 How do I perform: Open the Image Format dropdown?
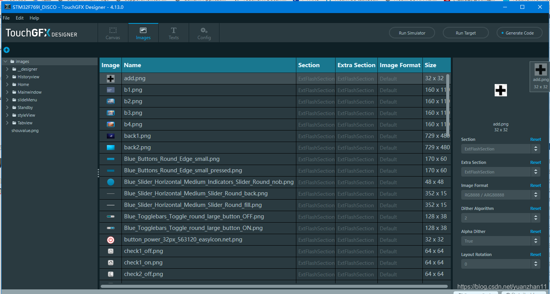(x=501, y=195)
